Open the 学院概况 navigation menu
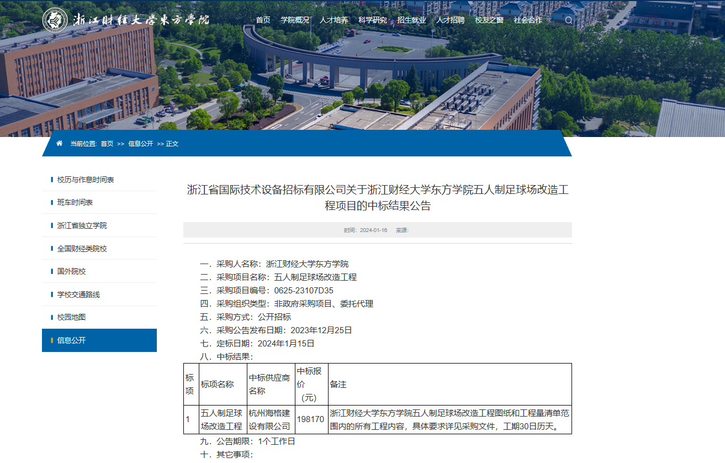This screenshot has width=725, height=463. tap(295, 20)
